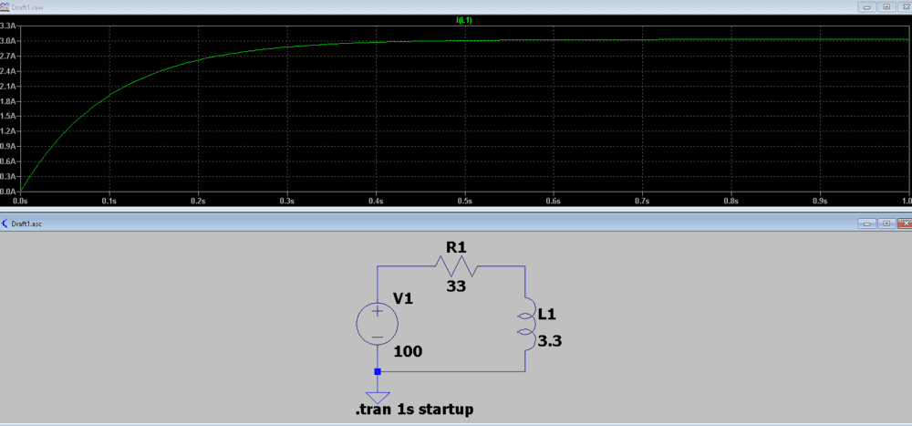
Task: Click the 0.0A vertical axis label
Action: (x=7, y=191)
